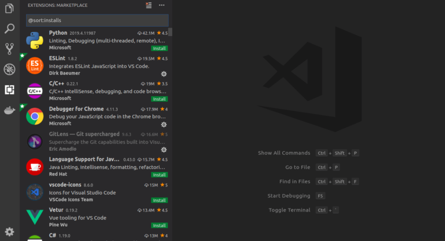445x241 pixels.
Task: Install the C/C++ extension
Action: pos(159,99)
